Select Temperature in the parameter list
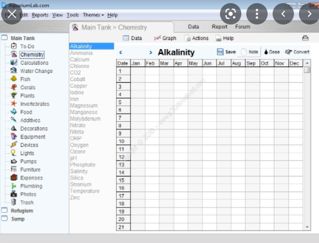The image size is (319, 243). (x=85, y=191)
